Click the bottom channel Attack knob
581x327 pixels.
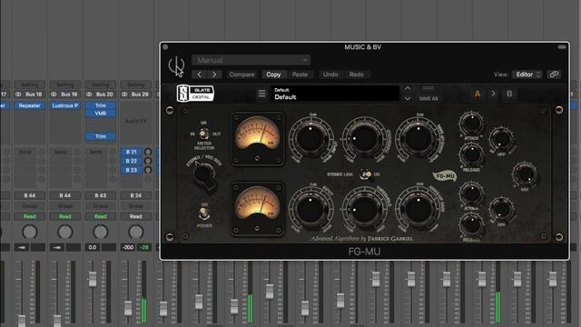(471, 193)
